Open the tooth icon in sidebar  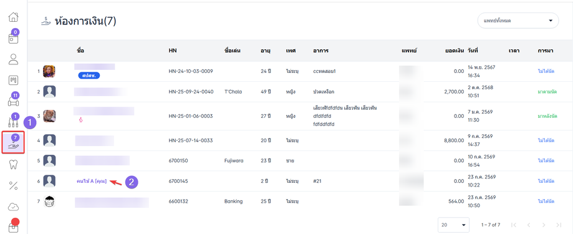click(x=13, y=165)
